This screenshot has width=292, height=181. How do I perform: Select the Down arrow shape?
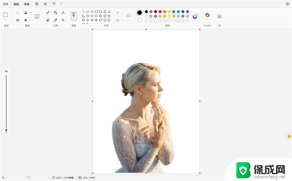coord(83,20)
